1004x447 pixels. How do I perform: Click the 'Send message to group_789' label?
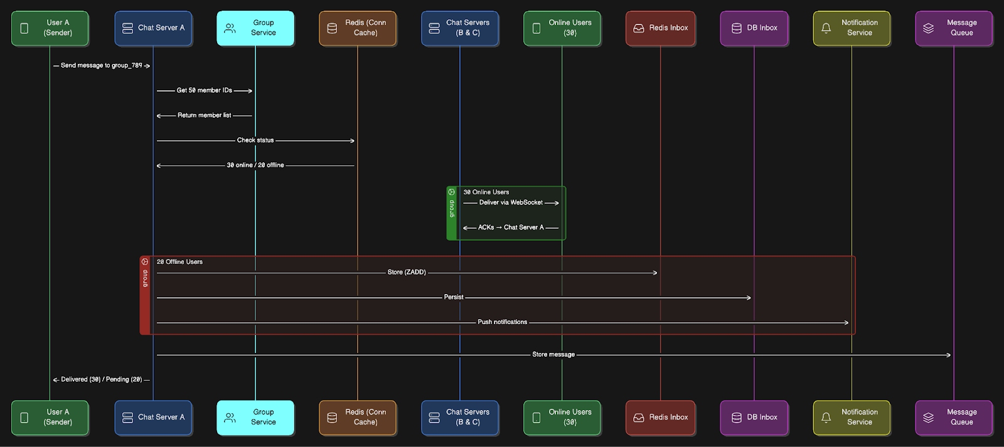(x=102, y=65)
